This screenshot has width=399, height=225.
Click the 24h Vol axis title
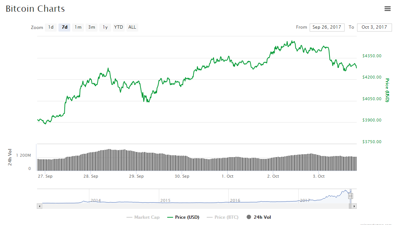coord(10,157)
